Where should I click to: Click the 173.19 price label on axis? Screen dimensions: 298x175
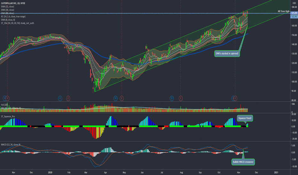coord(294,13)
